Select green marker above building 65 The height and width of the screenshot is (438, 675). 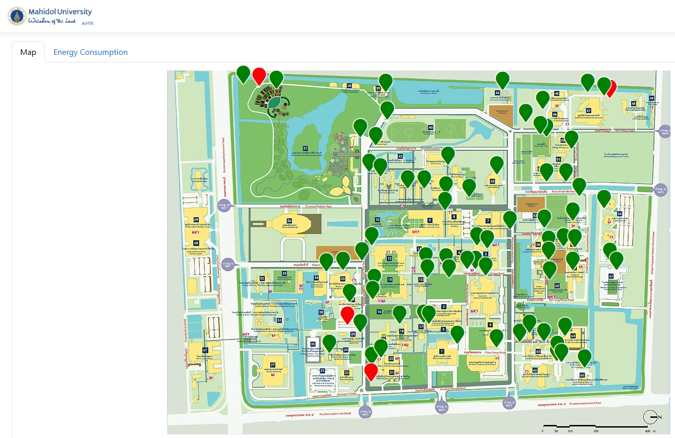tap(584, 357)
